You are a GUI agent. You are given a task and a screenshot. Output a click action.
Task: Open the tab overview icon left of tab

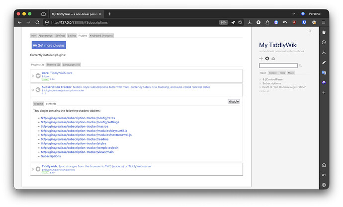44,14
